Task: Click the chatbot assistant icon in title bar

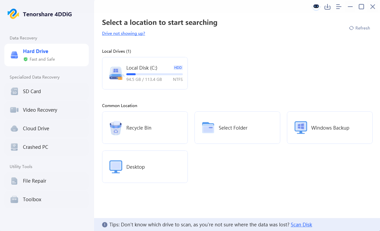Action: coord(316,7)
